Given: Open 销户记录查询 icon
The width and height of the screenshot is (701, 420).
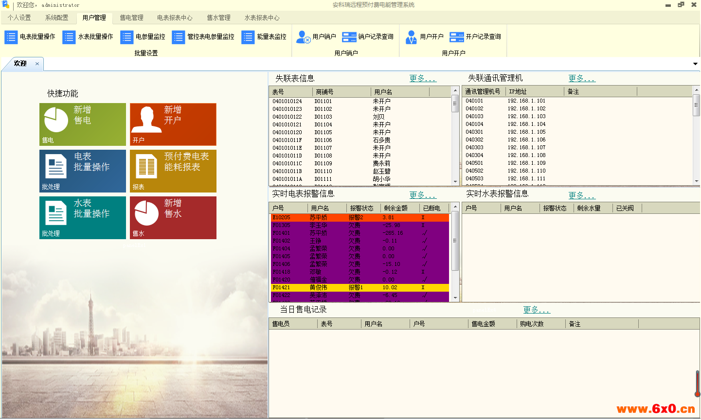Looking at the screenshot, I should (x=349, y=37).
